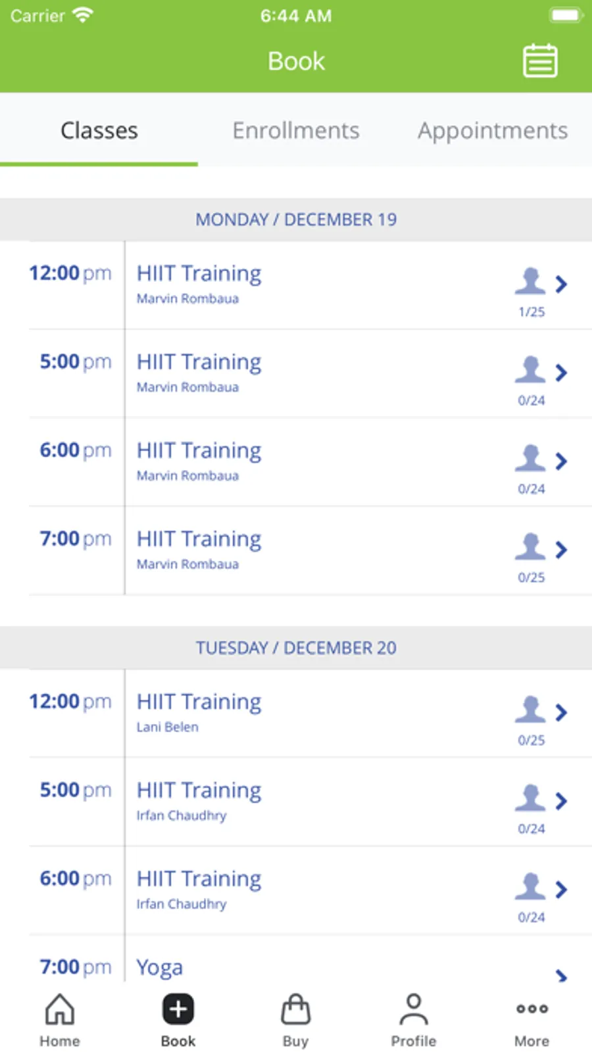Screen dimensions: 592x1052
Task: Tap attendee icon for Monday 12:00 pm class
Action: click(530, 282)
